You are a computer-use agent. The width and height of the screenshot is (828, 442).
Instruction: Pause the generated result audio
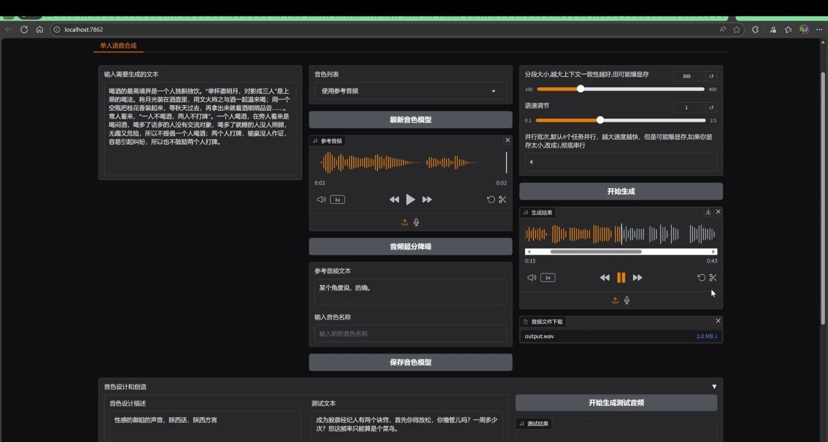621,277
